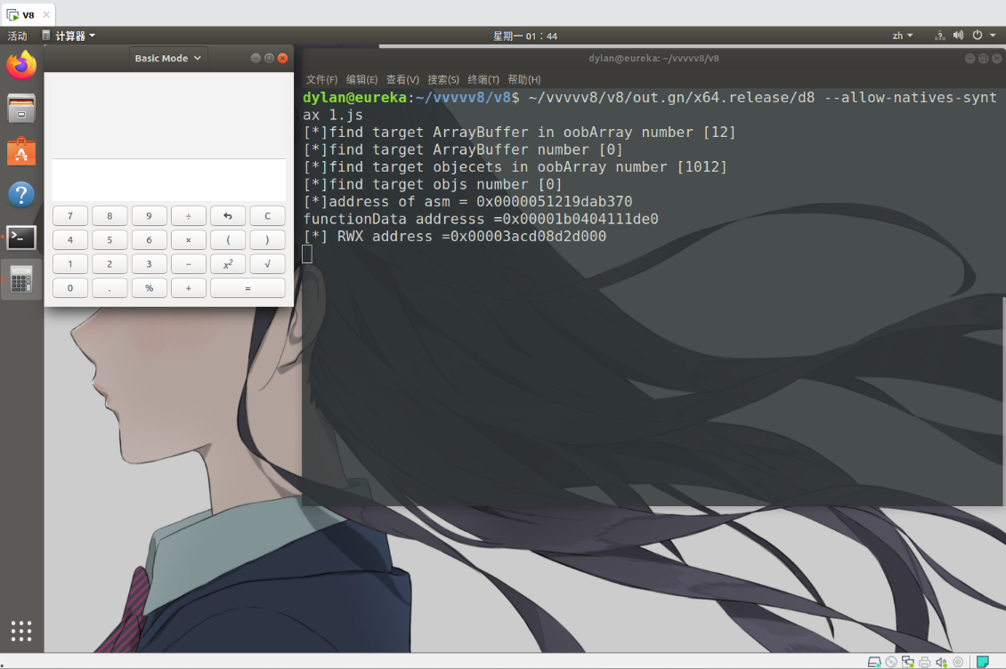Open the 帮助(H) terminal menu
Viewport: 1006px width, 669px height.
point(524,79)
